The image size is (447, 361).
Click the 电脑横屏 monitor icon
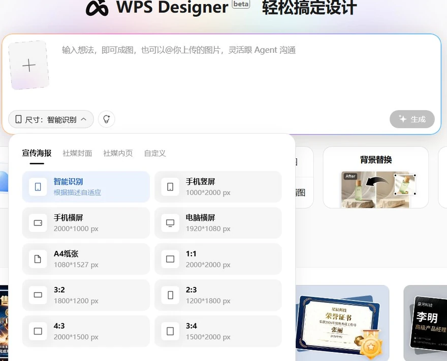click(x=170, y=223)
